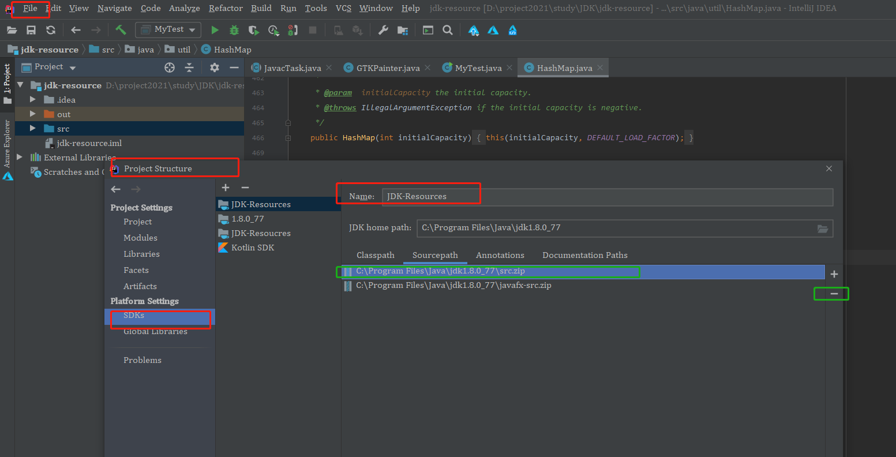Remove selected SDK with minus icon
This screenshot has width=896, height=457.
(x=245, y=188)
